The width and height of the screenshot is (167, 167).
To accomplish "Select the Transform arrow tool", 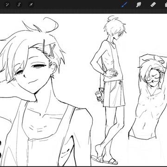I will (31, 5).
